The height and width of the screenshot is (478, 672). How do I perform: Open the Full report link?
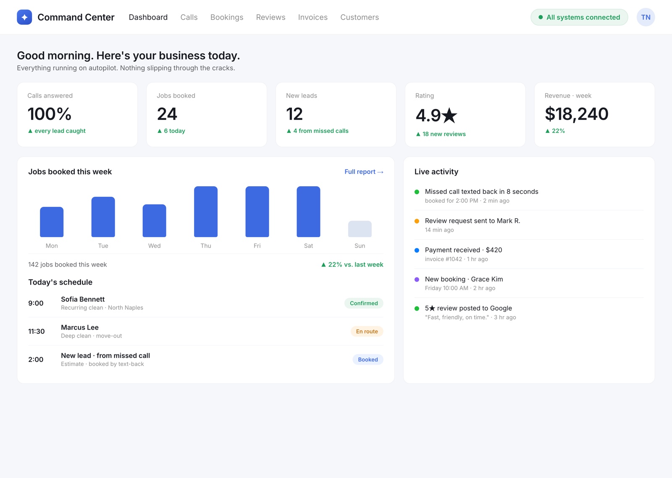364,172
